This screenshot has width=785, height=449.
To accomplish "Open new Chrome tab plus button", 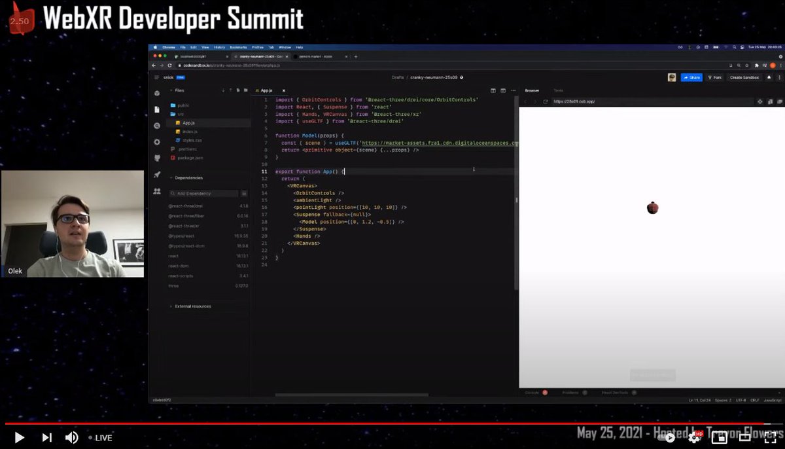I will pyautogui.click(x=355, y=57).
